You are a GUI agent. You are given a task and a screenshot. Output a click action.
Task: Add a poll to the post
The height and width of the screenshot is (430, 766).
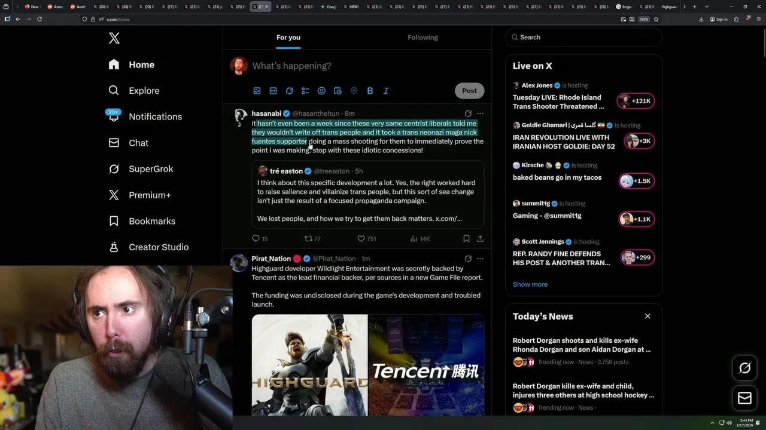click(x=305, y=91)
